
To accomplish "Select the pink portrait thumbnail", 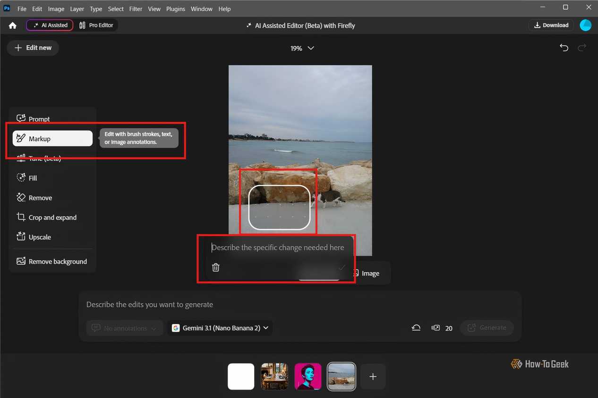I will pyautogui.click(x=308, y=376).
